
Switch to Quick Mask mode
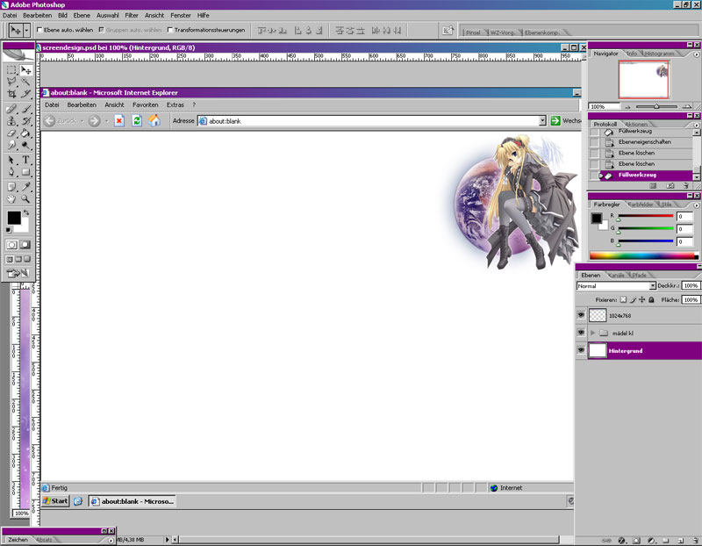coord(25,245)
